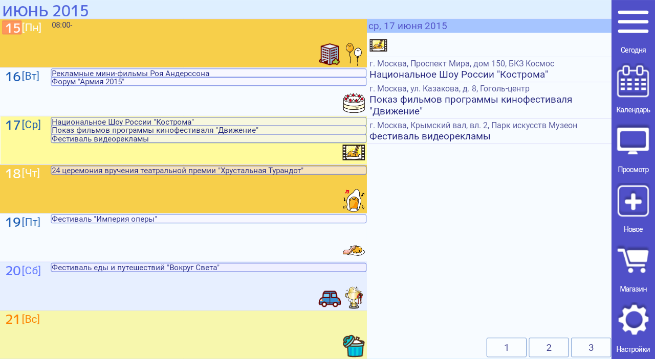The height and width of the screenshot is (359, 655).
Task: Select the 08:00- entry on June 15
Action: pos(62,25)
